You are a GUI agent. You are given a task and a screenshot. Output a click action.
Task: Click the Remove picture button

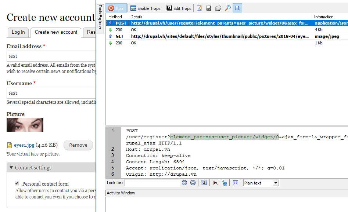(78, 145)
